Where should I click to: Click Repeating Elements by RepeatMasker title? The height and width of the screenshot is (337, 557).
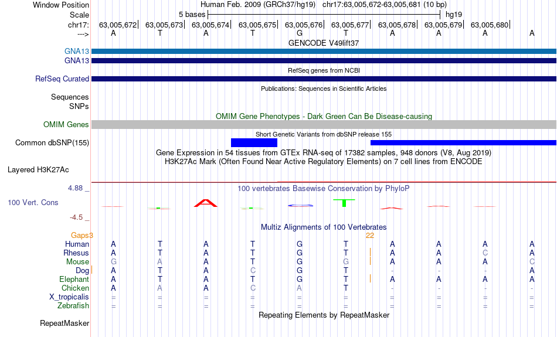point(324,315)
